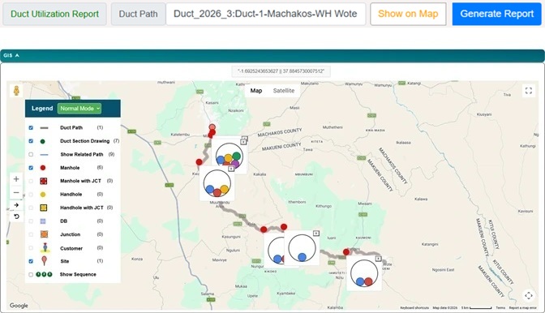Image resolution: width=545 pixels, height=313 pixels.
Task: Zoom in with the plus button
Action: click(16, 179)
